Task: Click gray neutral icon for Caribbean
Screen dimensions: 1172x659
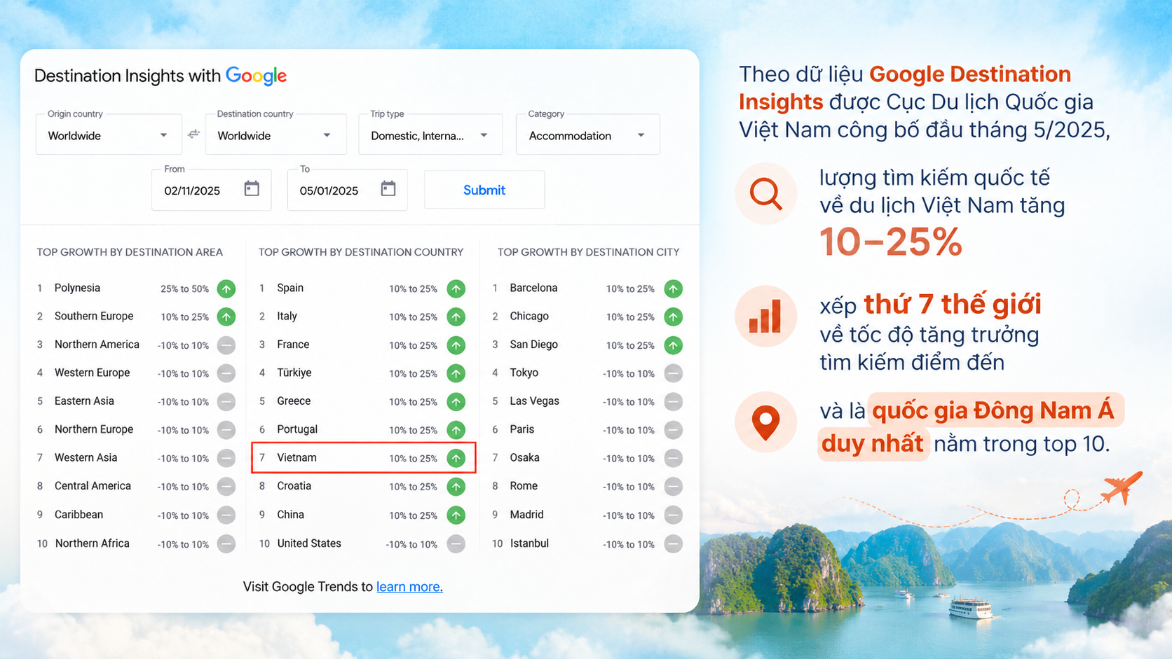Action: point(226,515)
